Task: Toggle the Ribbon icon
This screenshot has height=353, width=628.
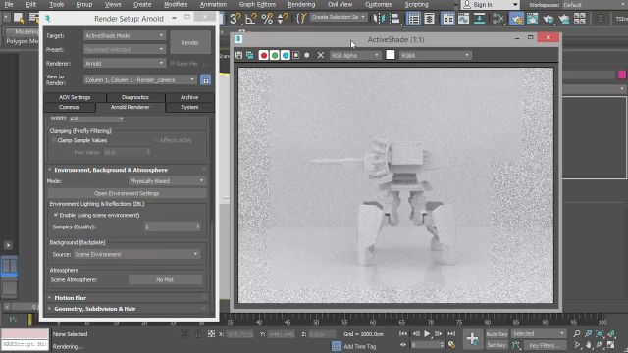Action: (447, 19)
